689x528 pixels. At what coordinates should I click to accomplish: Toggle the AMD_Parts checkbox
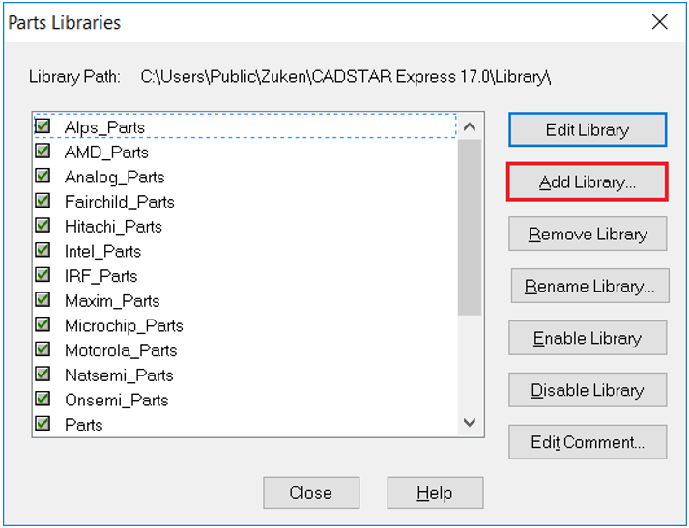click(x=43, y=152)
